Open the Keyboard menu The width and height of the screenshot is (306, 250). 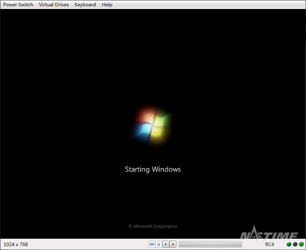point(85,5)
